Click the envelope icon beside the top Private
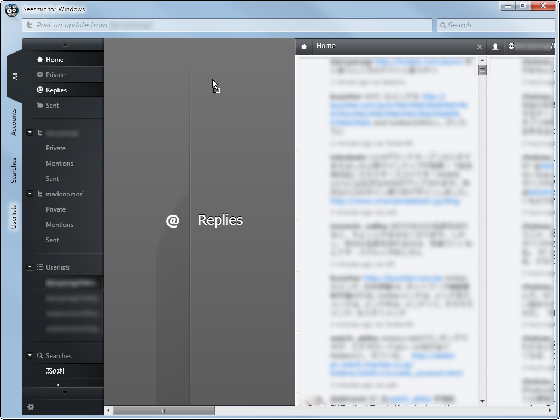The height and width of the screenshot is (420, 560). point(39,74)
